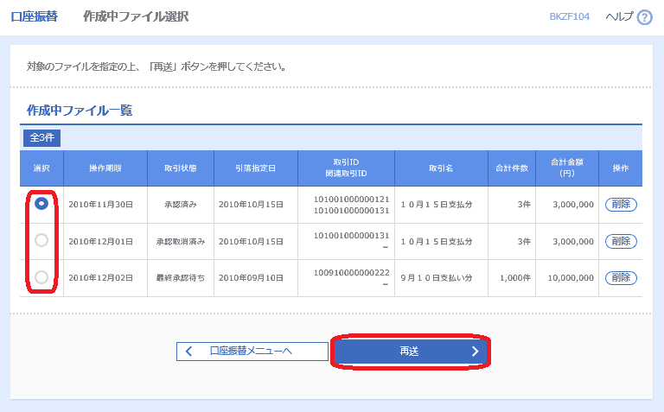Click the 10,000,000 amount cell
Viewport: 664px width, 412px height.
coord(567,277)
